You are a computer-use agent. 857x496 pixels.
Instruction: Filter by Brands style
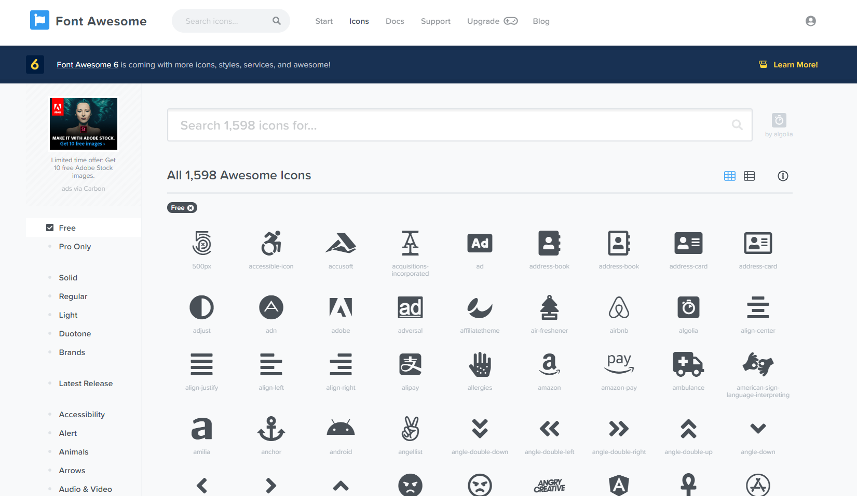[x=72, y=352]
